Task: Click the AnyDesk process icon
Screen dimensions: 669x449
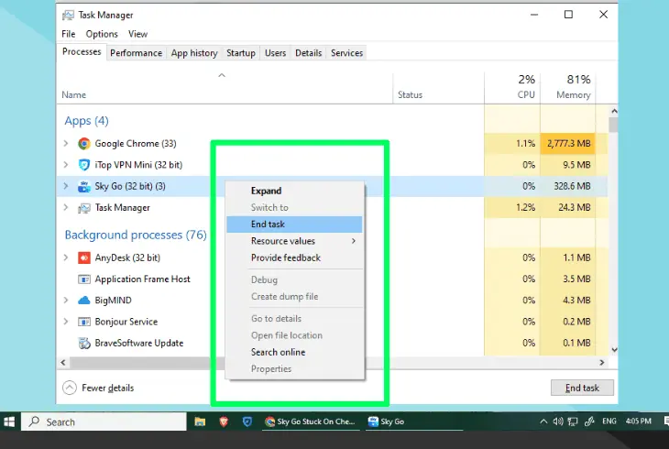Action: [84, 257]
